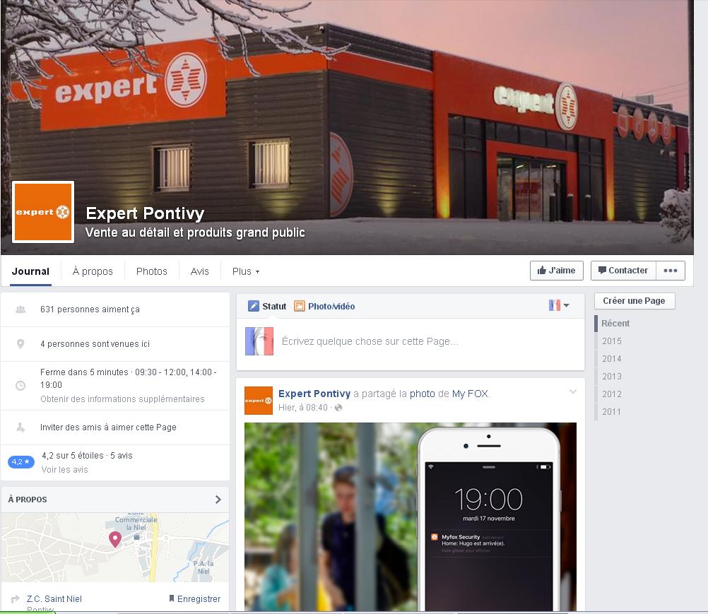The width and height of the screenshot is (708, 614).
Task: Click the clock opening hours icon
Action: pyautogui.click(x=20, y=386)
